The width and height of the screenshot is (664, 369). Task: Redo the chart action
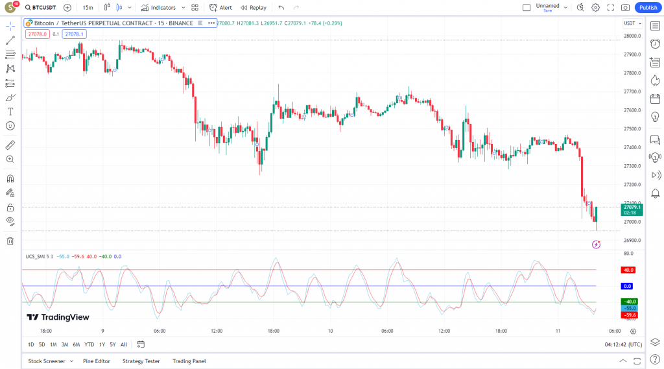tap(296, 8)
